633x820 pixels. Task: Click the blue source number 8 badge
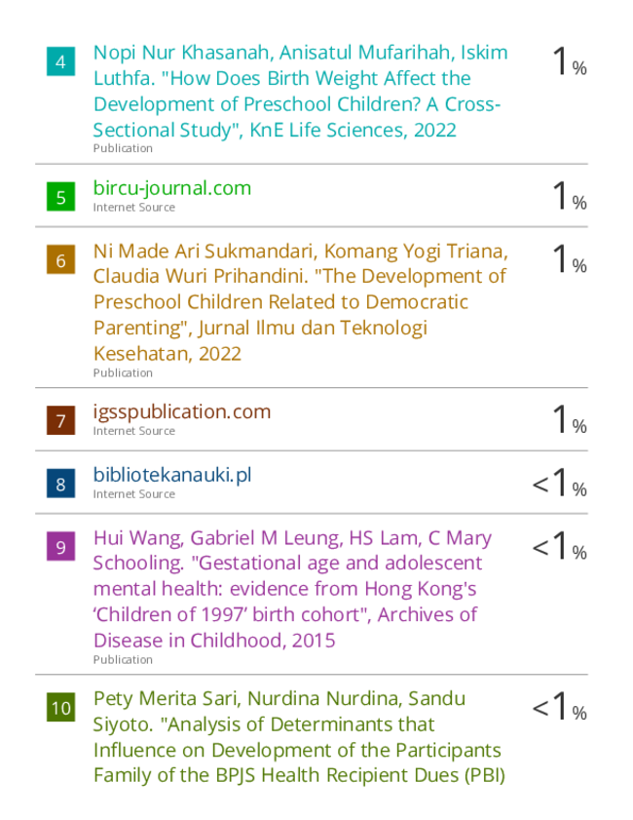point(60,484)
